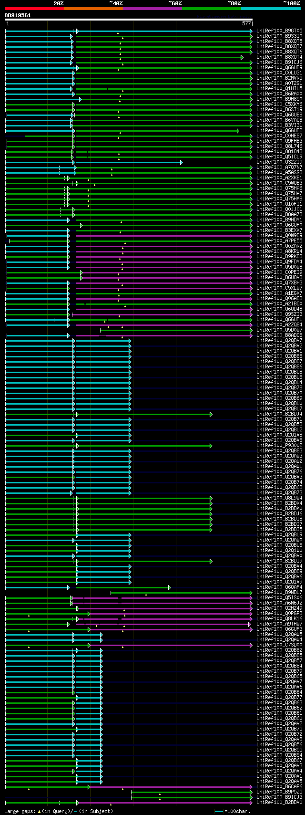The image size is (305, 815).
Task: Open hit UniRef100_B8XQT5
Action: (279, 42)
